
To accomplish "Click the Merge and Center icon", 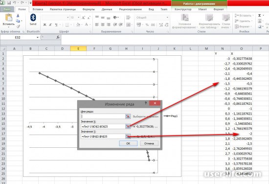I will click(128, 25).
